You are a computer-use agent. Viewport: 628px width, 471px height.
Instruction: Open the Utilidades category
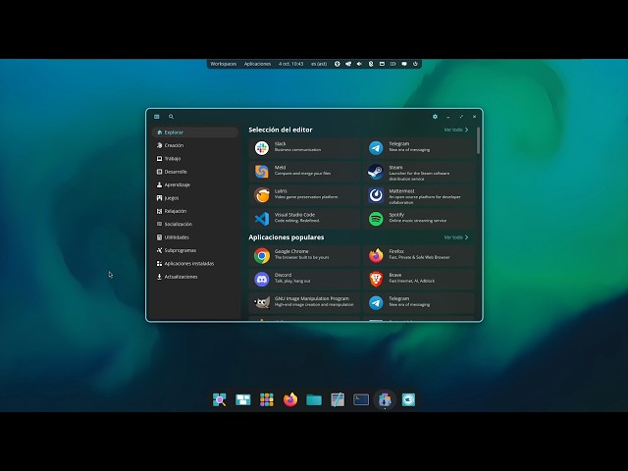195,237
